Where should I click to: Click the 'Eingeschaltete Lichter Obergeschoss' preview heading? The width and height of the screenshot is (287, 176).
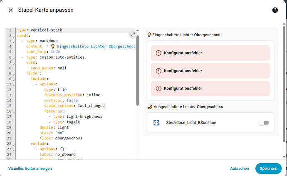click(x=186, y=35)
